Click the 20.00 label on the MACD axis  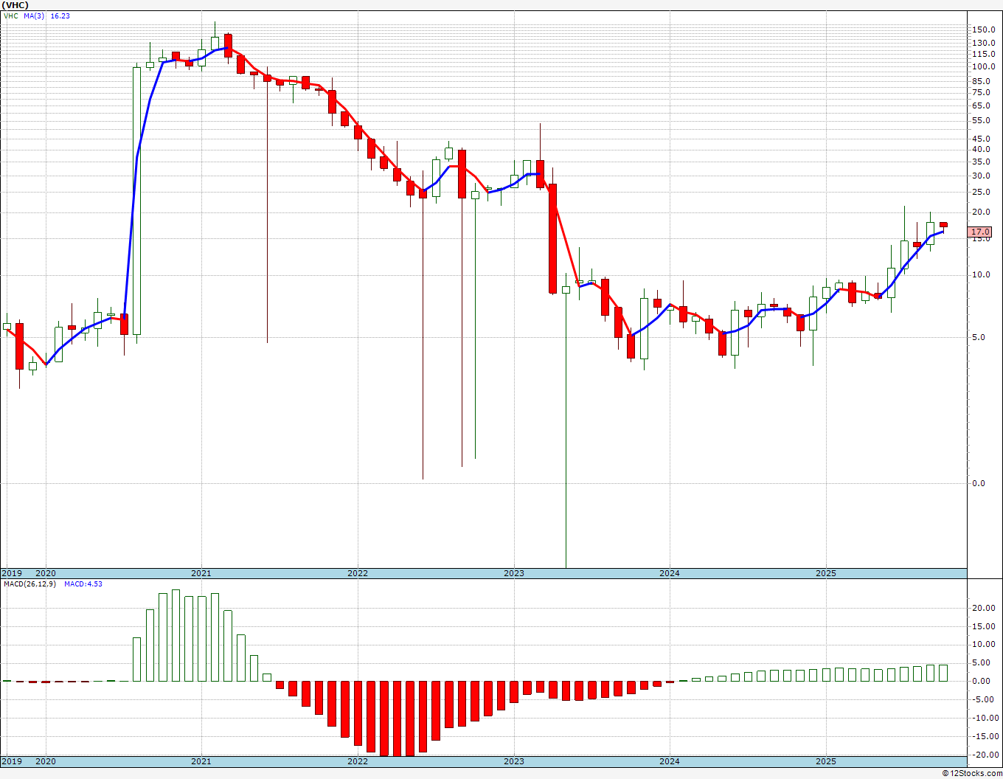(x=983, y=609)
